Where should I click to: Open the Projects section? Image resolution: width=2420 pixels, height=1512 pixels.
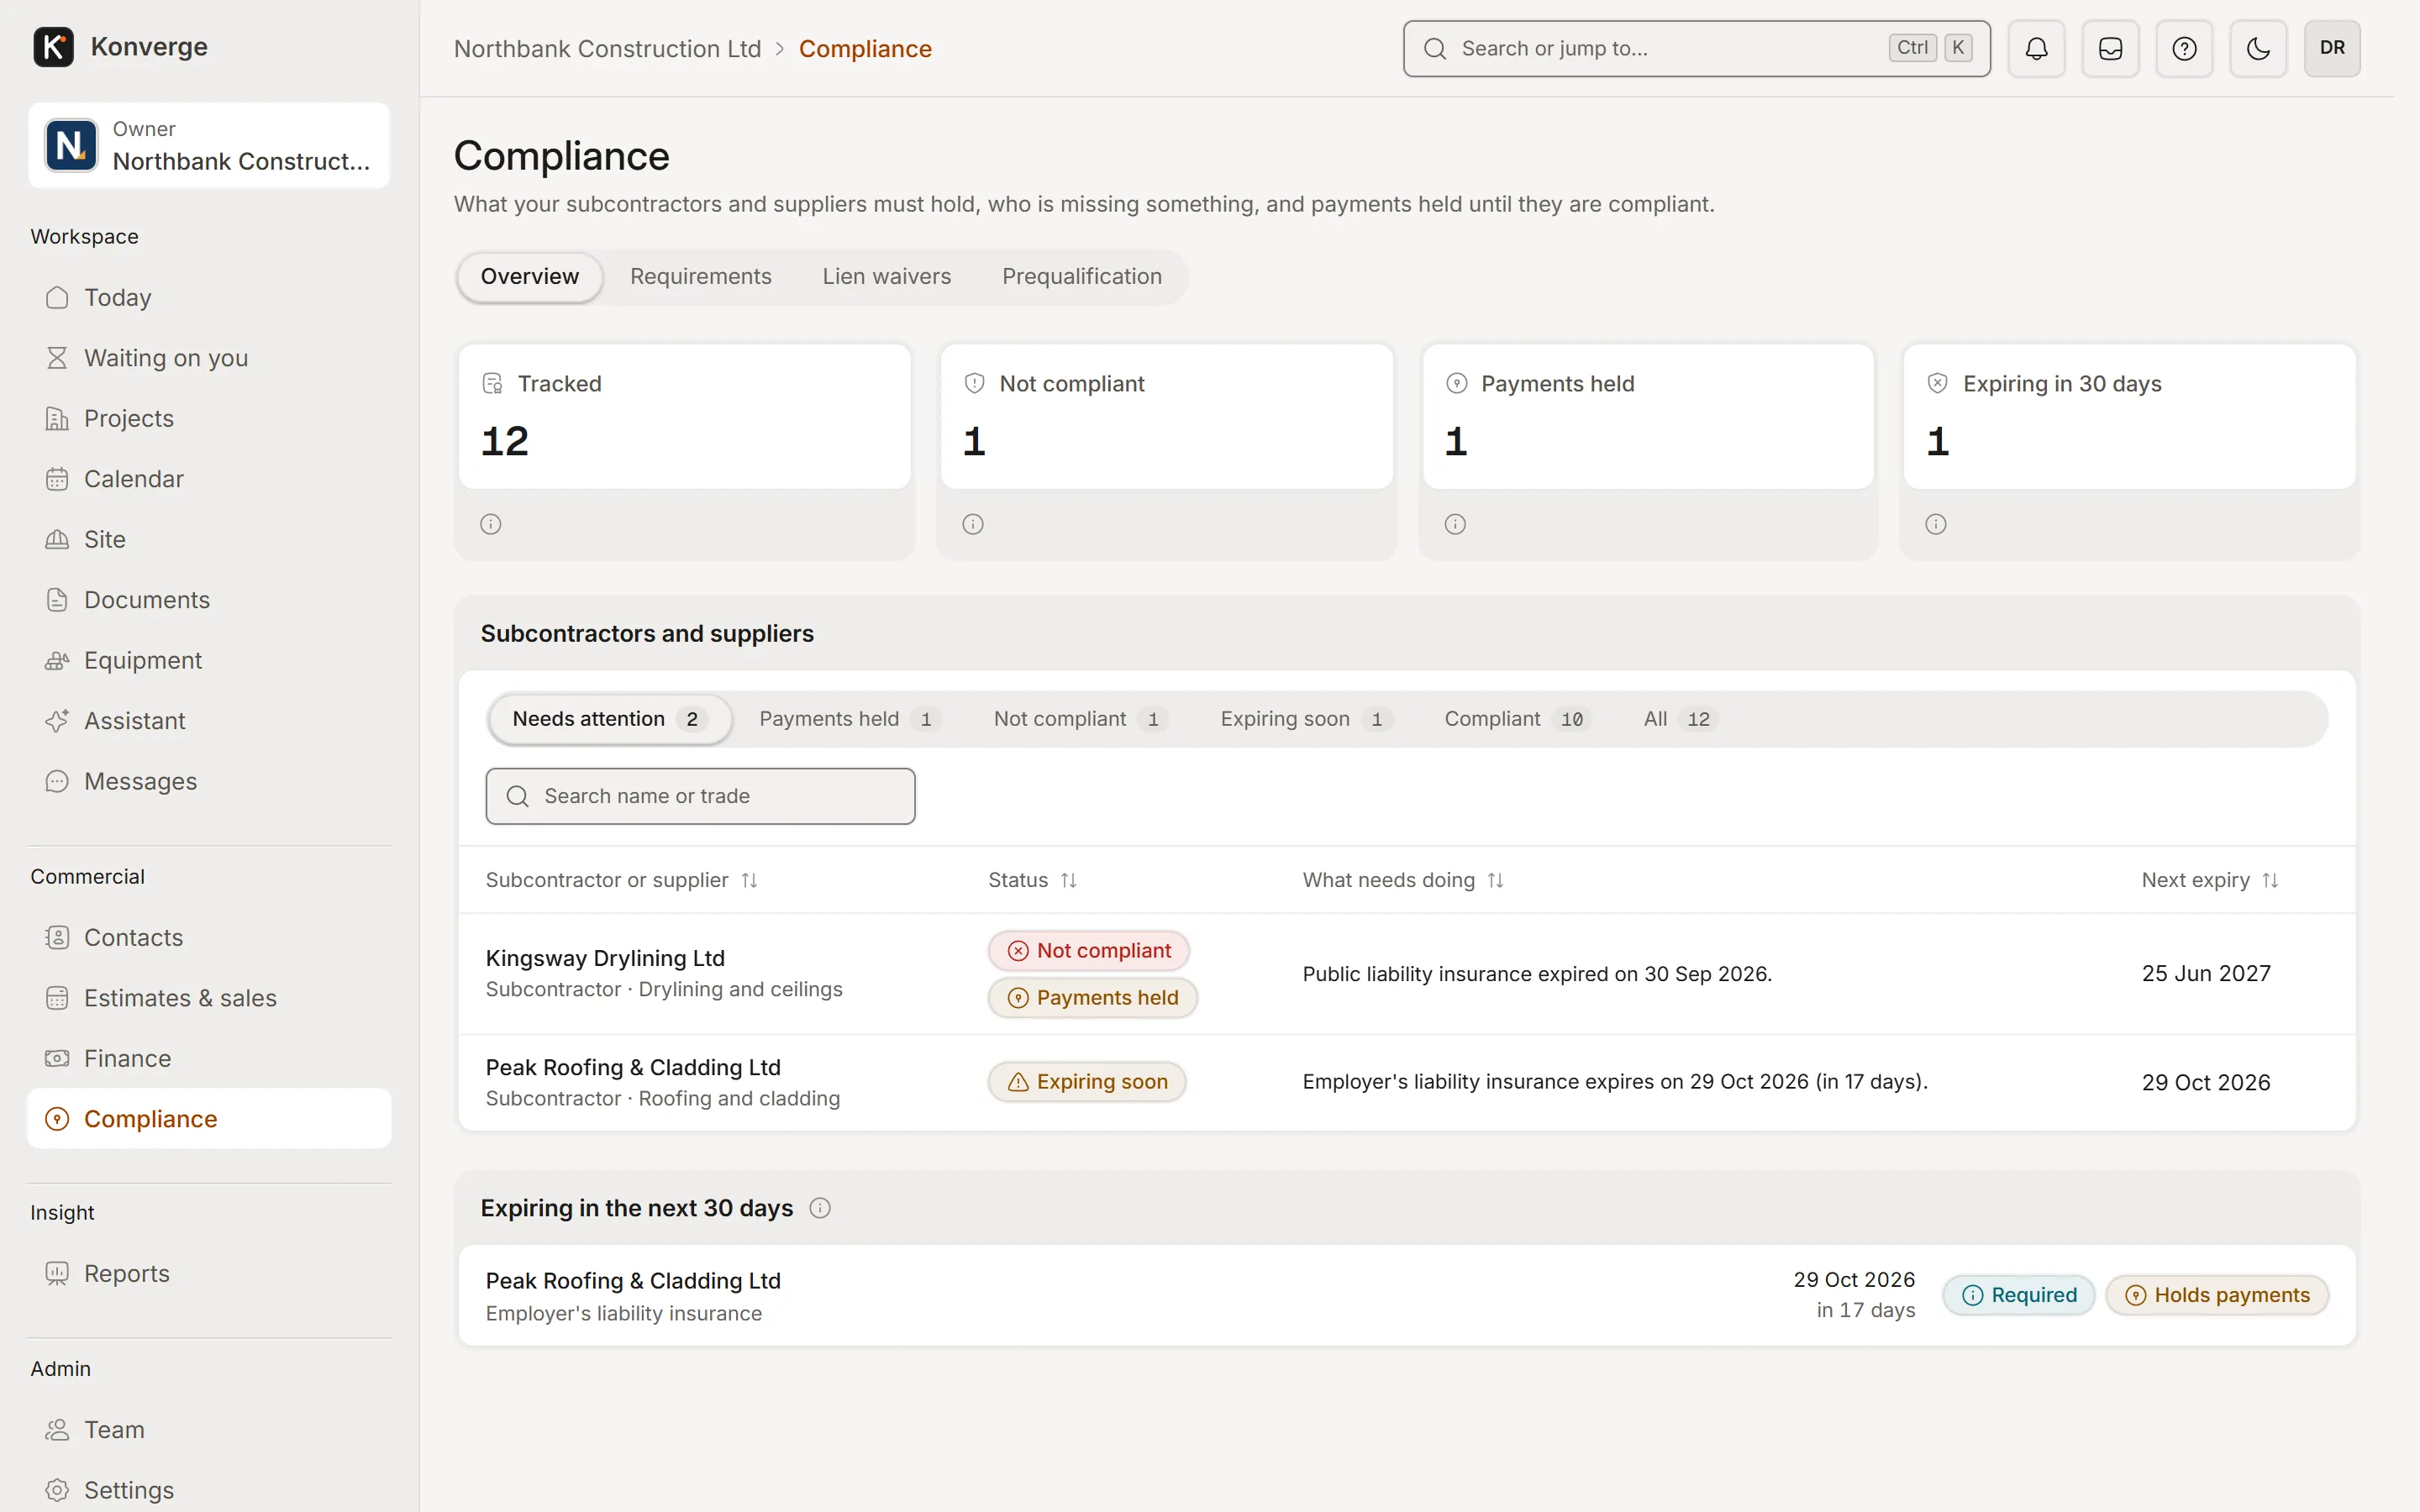tap(209, 418)
